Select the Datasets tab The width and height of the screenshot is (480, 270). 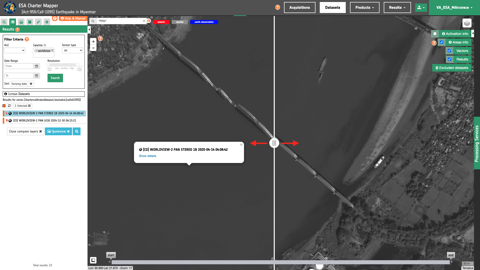(x=332, y=7)
